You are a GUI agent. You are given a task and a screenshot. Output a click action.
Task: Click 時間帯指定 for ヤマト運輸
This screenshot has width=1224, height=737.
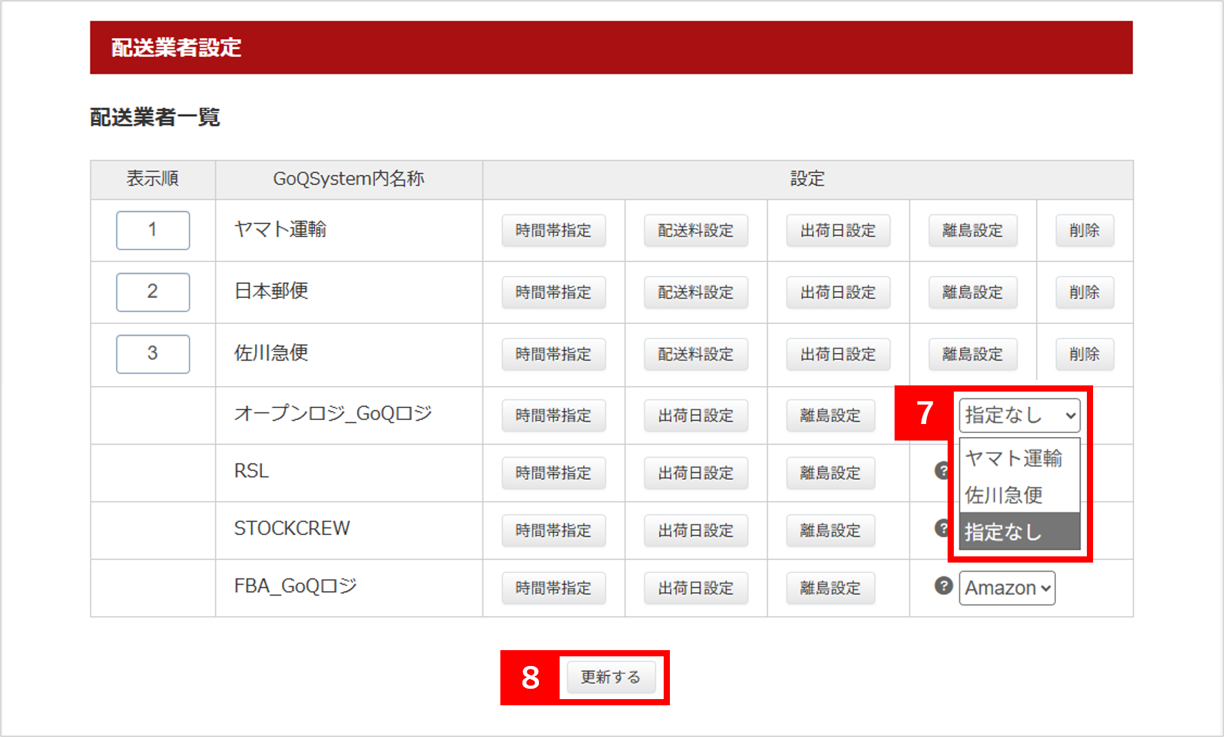(553, 230)
